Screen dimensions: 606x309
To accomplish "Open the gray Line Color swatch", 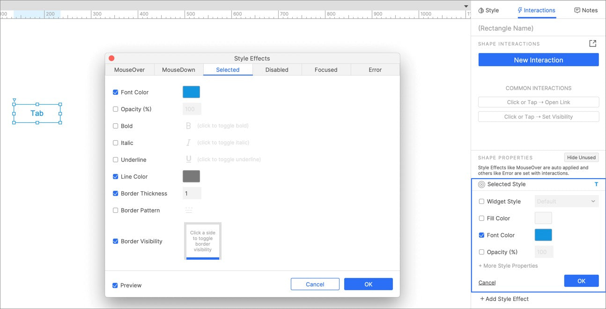I will click(x=191, y=176).
